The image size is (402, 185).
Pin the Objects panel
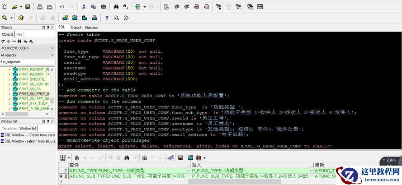pos(47,28)
